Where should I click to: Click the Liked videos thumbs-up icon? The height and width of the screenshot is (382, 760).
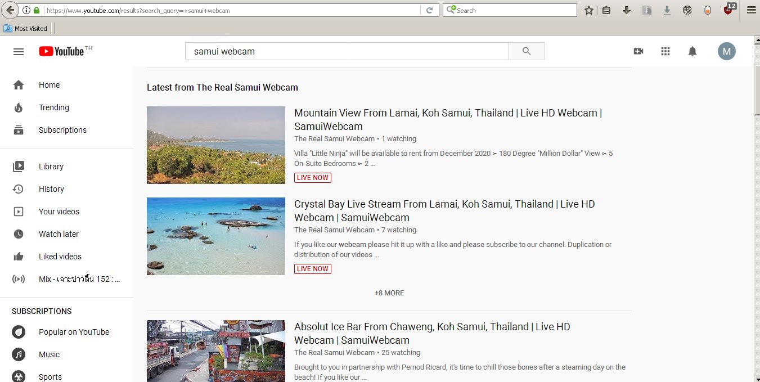[x=19, y=257]
